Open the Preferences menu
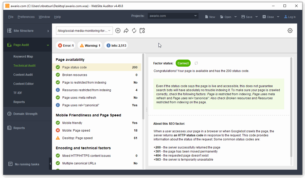Image resolution: width=305 pixels, height=178 pixels. (26, 17)
